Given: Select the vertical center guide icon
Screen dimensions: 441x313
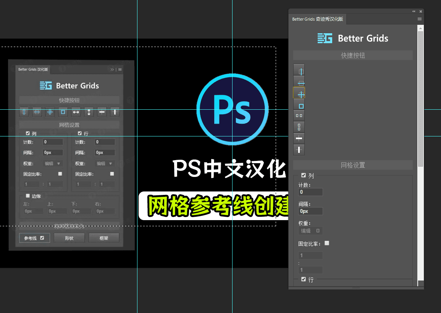Looking at the screenshot, I should pos(299,70).
